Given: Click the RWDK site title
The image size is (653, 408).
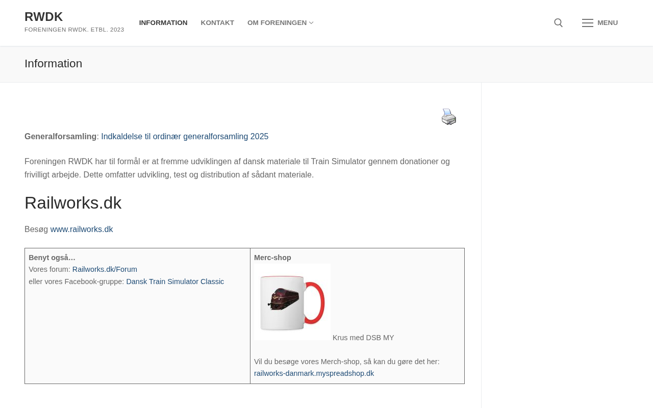Looking at the screenshot, I should 44,17.
